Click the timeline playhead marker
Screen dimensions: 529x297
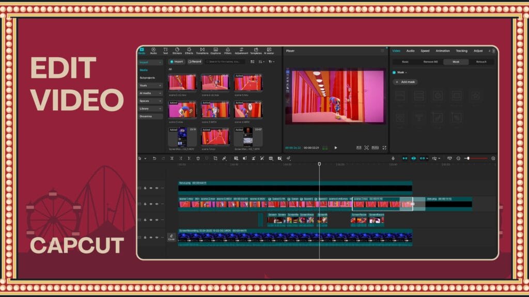click(319, 164)
